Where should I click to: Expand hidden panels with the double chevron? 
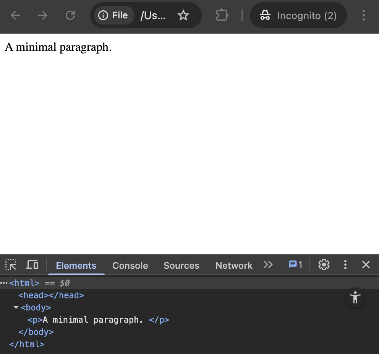[x=268, y=265]
